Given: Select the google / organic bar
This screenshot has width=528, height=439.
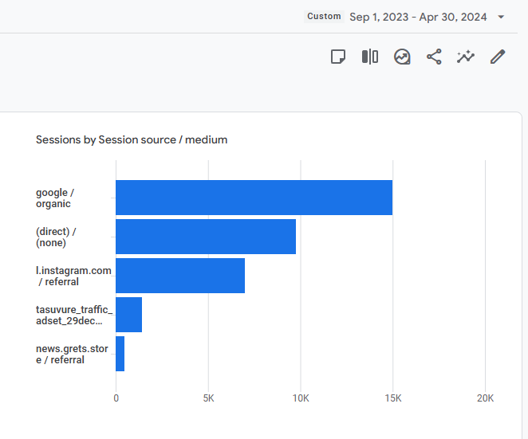Looking at the screenshot, I should [x=254, y=198].
